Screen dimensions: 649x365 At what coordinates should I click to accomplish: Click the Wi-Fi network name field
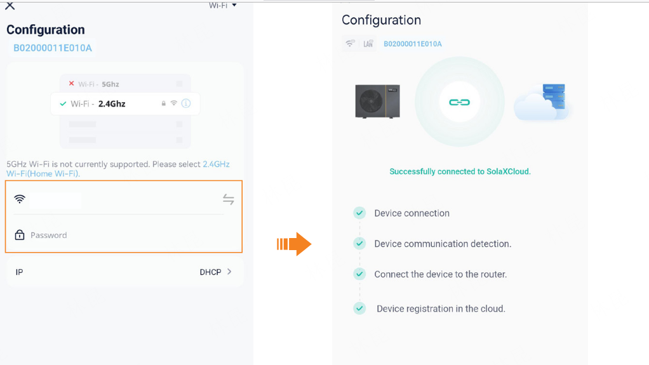[121, 200]
